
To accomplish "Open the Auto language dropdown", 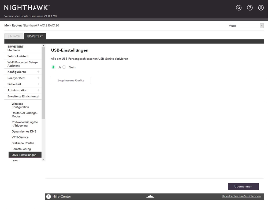I will point(245,26).
